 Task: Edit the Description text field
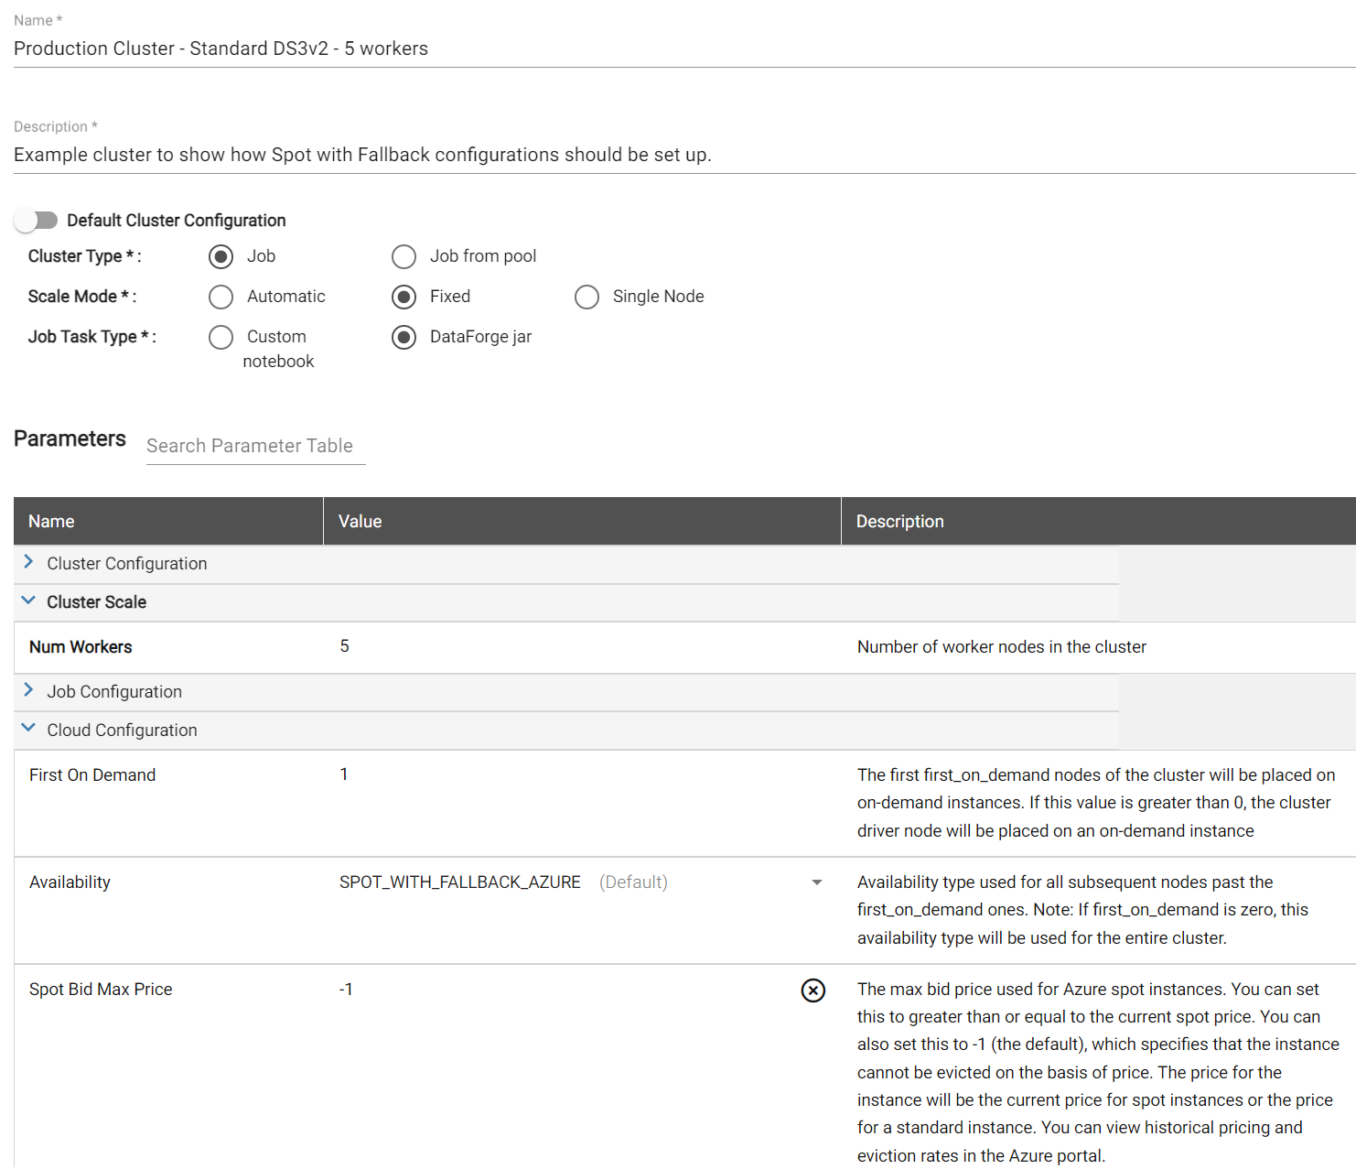(684, 155)
